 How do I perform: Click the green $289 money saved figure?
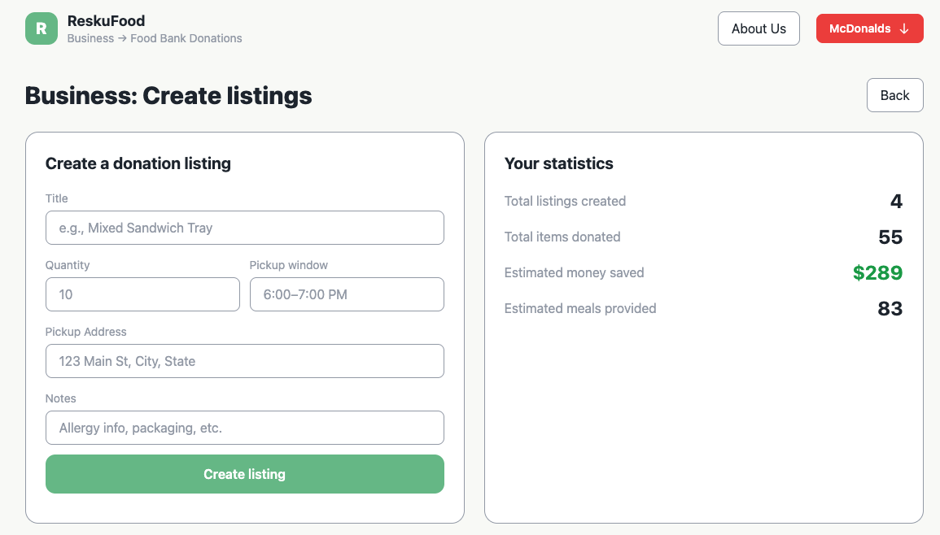(877, 273)
